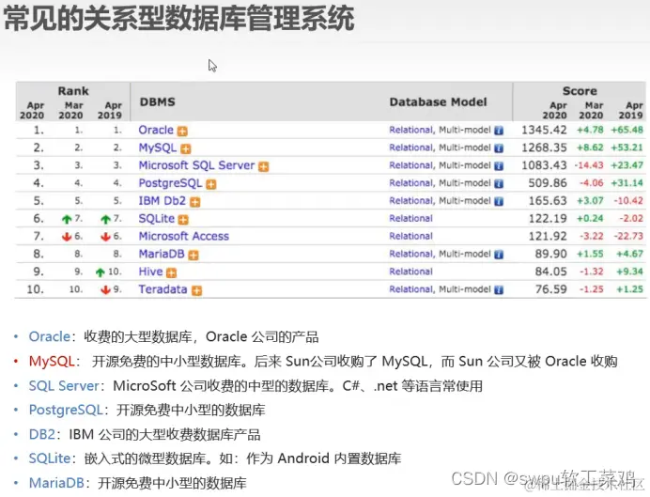
Task: Click the info icon in the Teradata row
Action: 499,290
